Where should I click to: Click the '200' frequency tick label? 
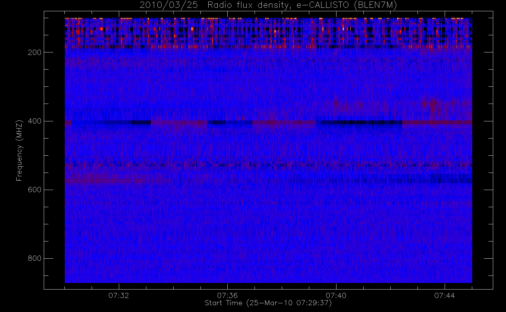pos(34,52)
